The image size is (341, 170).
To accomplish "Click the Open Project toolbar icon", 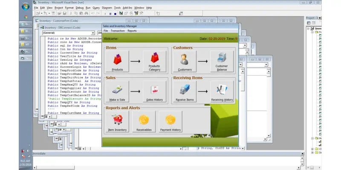I will 59,14.
